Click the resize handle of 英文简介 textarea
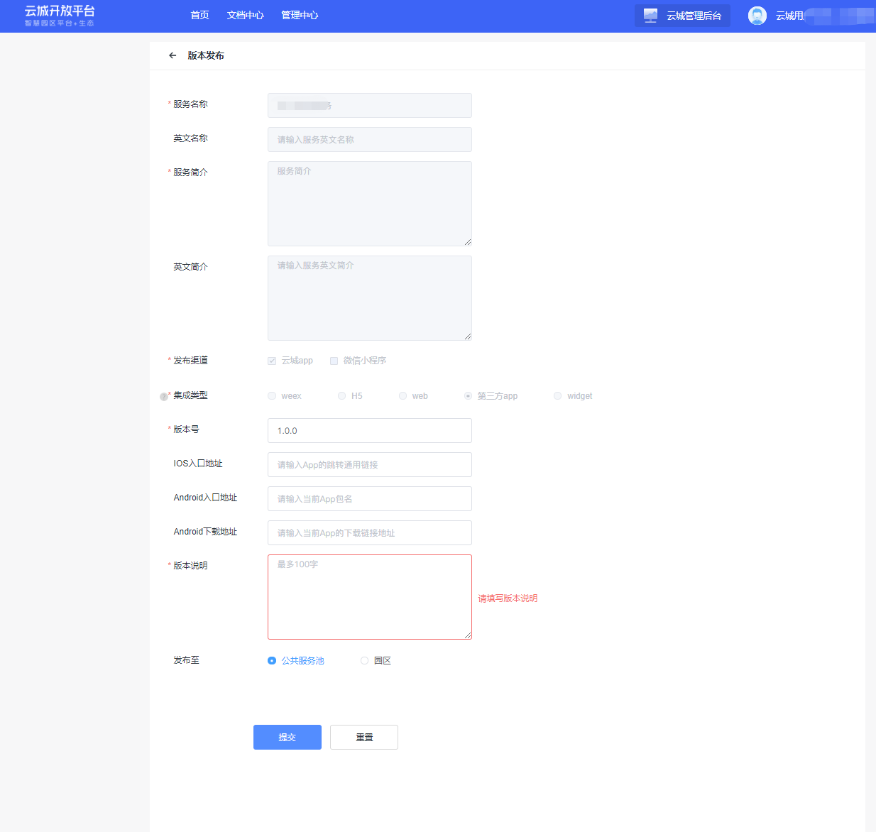 click(x=468, y=336)
